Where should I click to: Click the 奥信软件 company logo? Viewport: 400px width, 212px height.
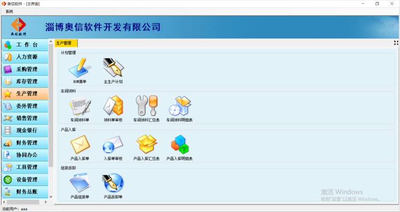point(18,26)
